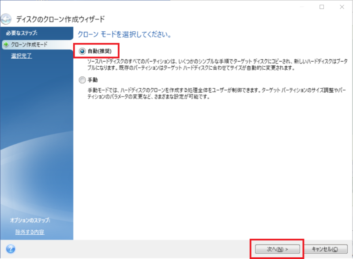Click the 選択完了 step link
This screenshot has height=259, width=353.
[x=21, y=56]
